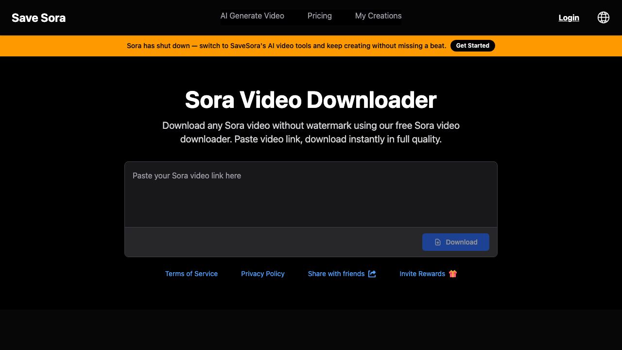
Task: Open the language globe icon
Action: (x=603, y=17)
